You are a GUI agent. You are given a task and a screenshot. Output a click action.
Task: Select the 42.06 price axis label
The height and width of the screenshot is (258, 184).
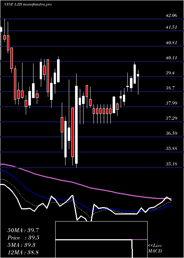[x=171, y=15]
